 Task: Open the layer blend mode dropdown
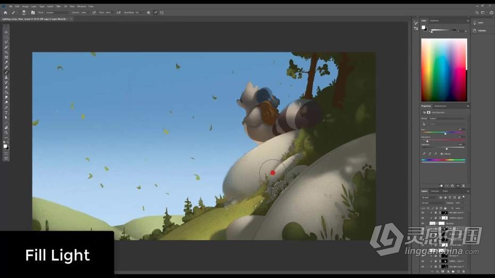pos(433,203)
